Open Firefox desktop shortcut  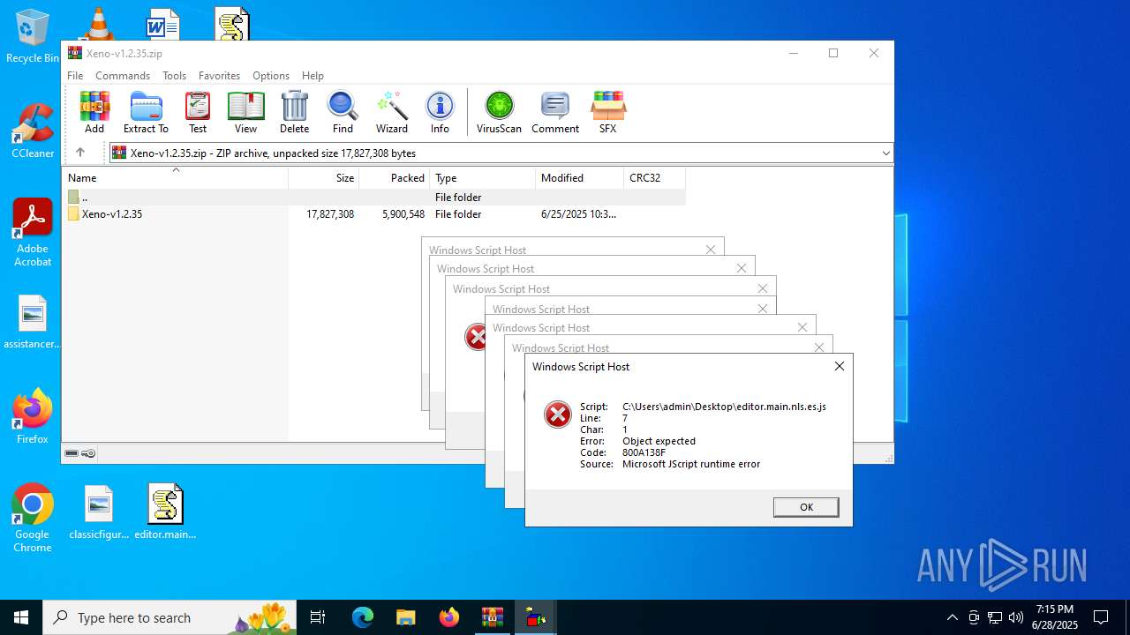[33, 416]
